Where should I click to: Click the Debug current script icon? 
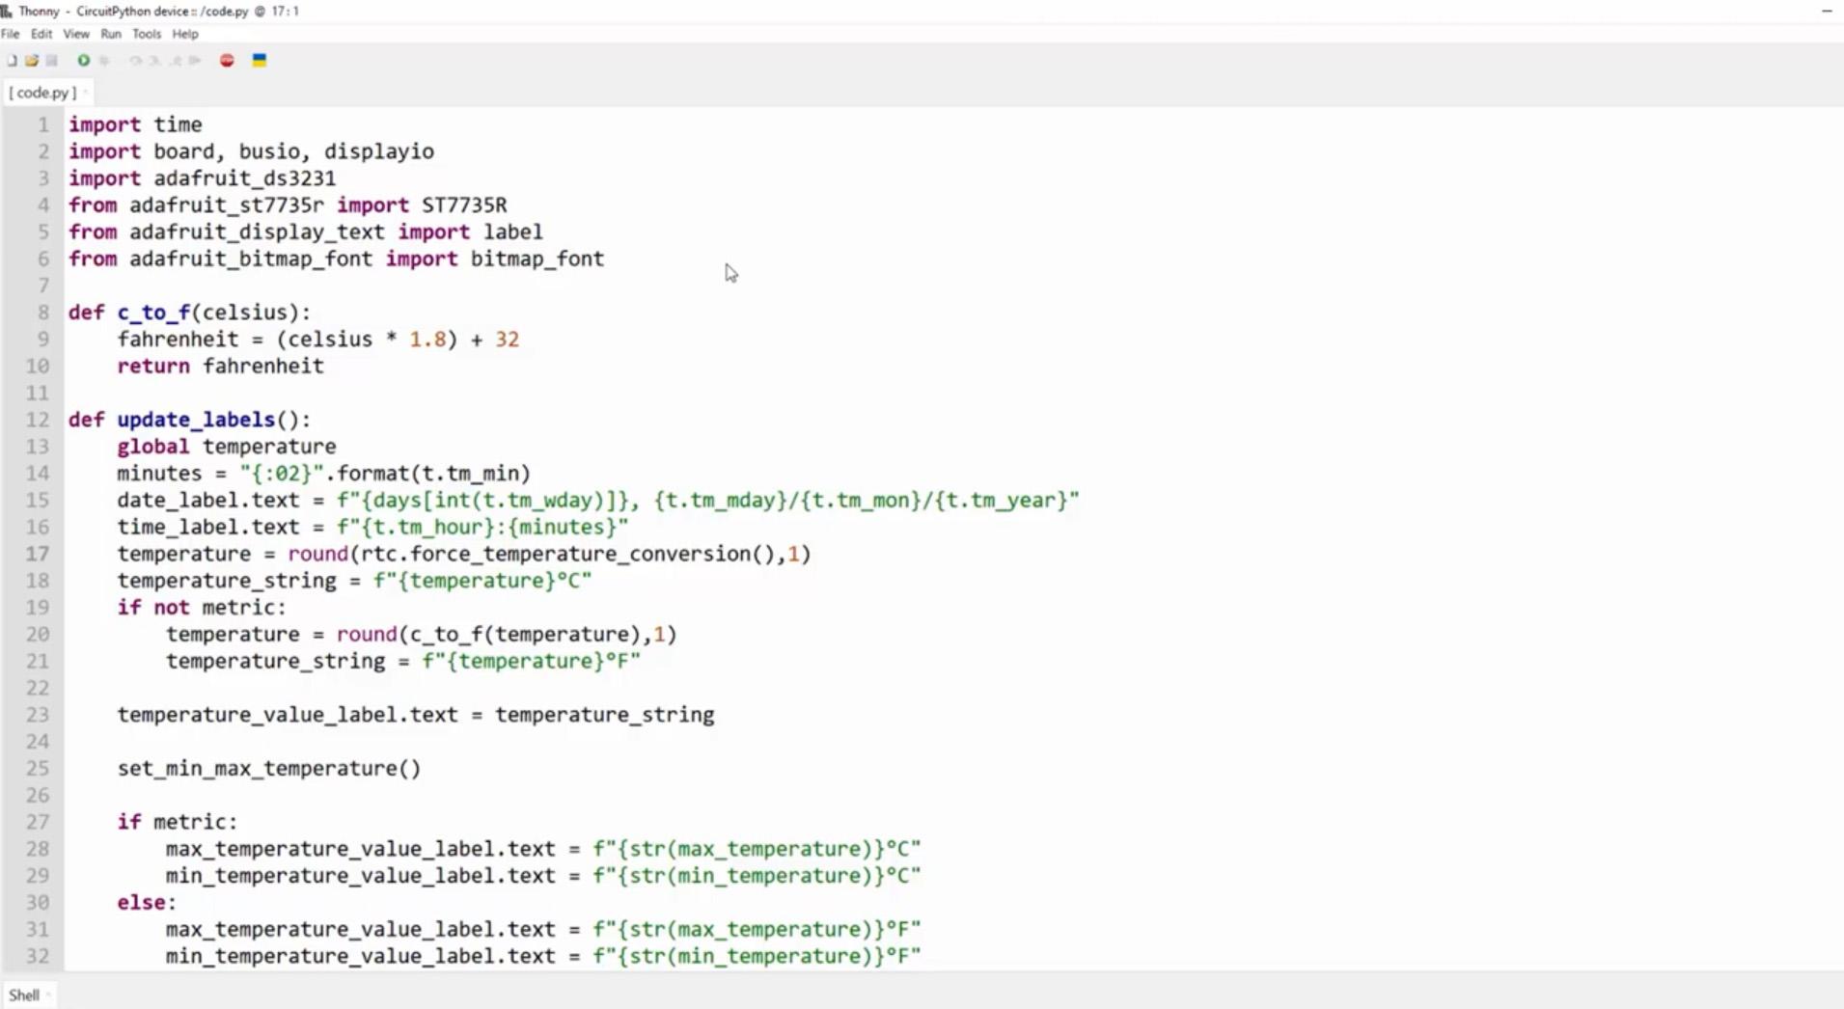coord(104,61)
